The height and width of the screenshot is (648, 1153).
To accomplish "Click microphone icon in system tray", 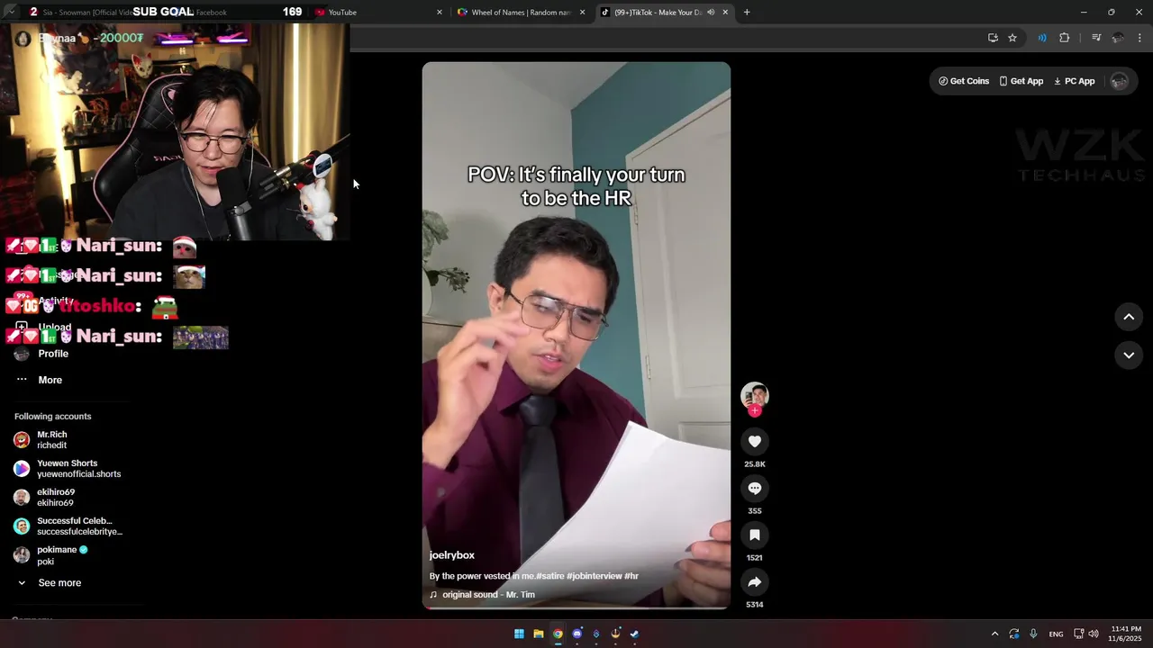I will (x=1033, y=634).
